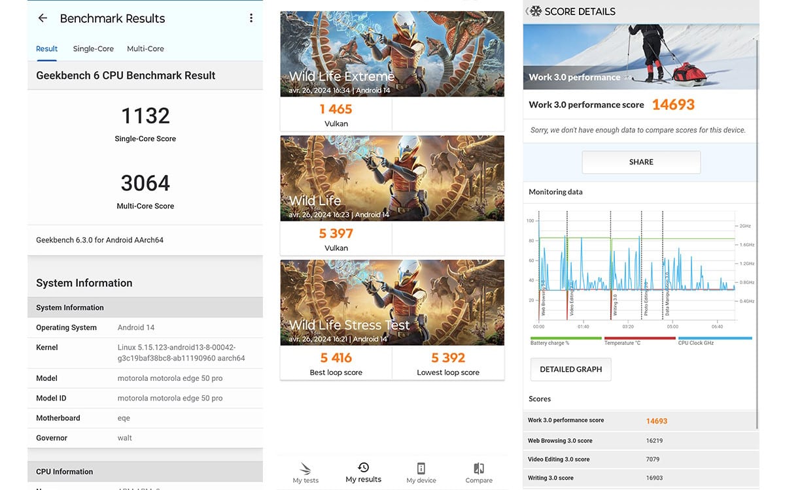Click the Geekbench 6.3.0 for Android AArch64 line
The width and height of the screenshot is (785, 490).
pos(99,240)
